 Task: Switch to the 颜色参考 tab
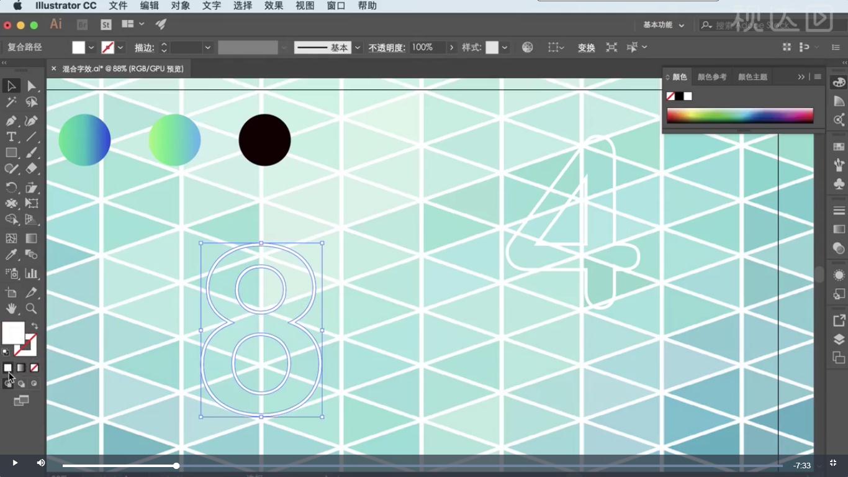click(x=712, y=77)
